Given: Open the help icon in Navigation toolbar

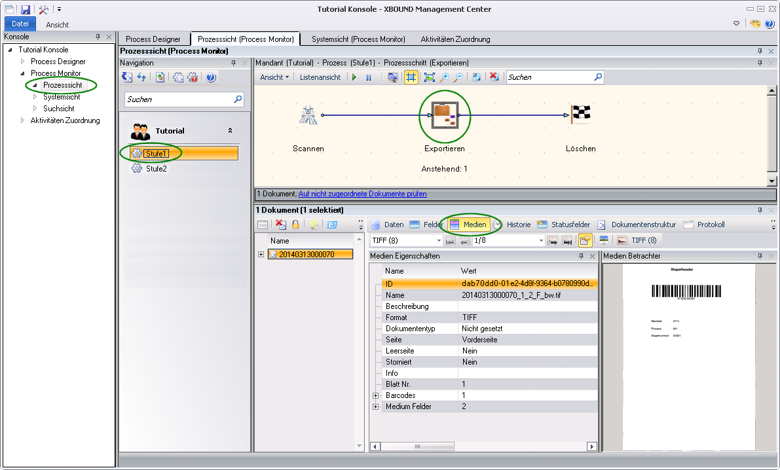Looking at the screenshot, I should pos(211,77).
